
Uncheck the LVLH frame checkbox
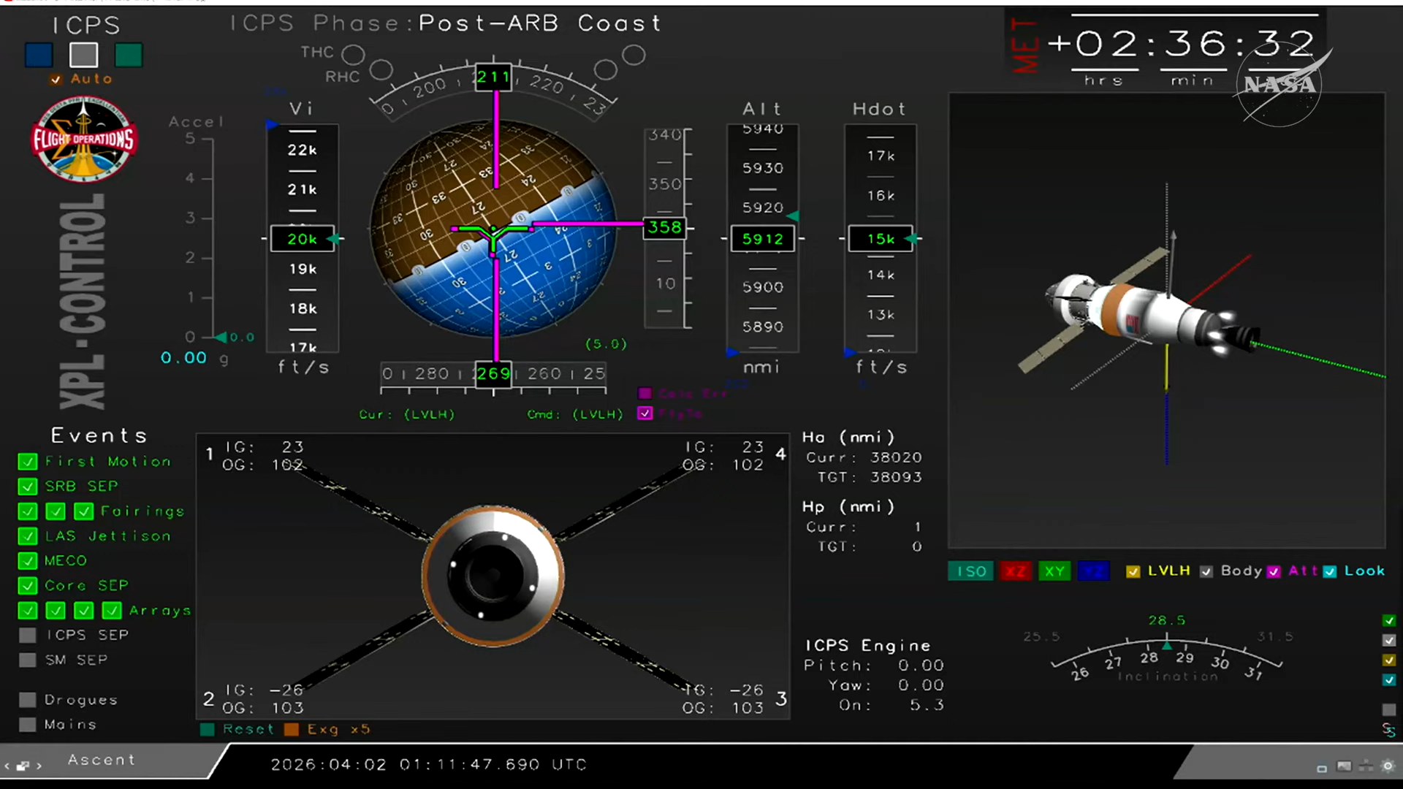(x=1133, y=571)
